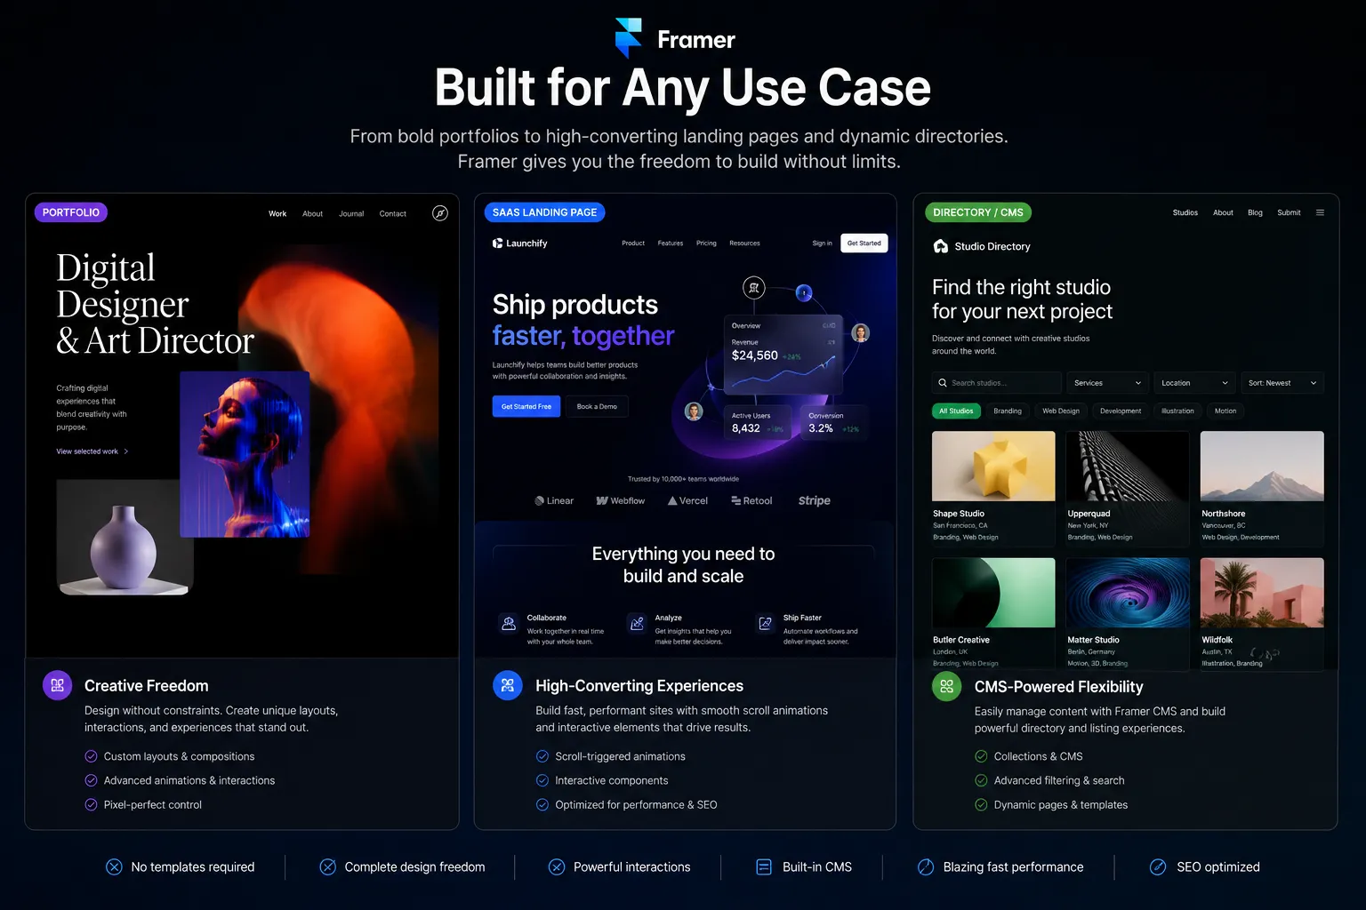Click the checkmark beside Scroll-triggered animations
This screenshot has height=910, width=1366.
pos(542,756)
